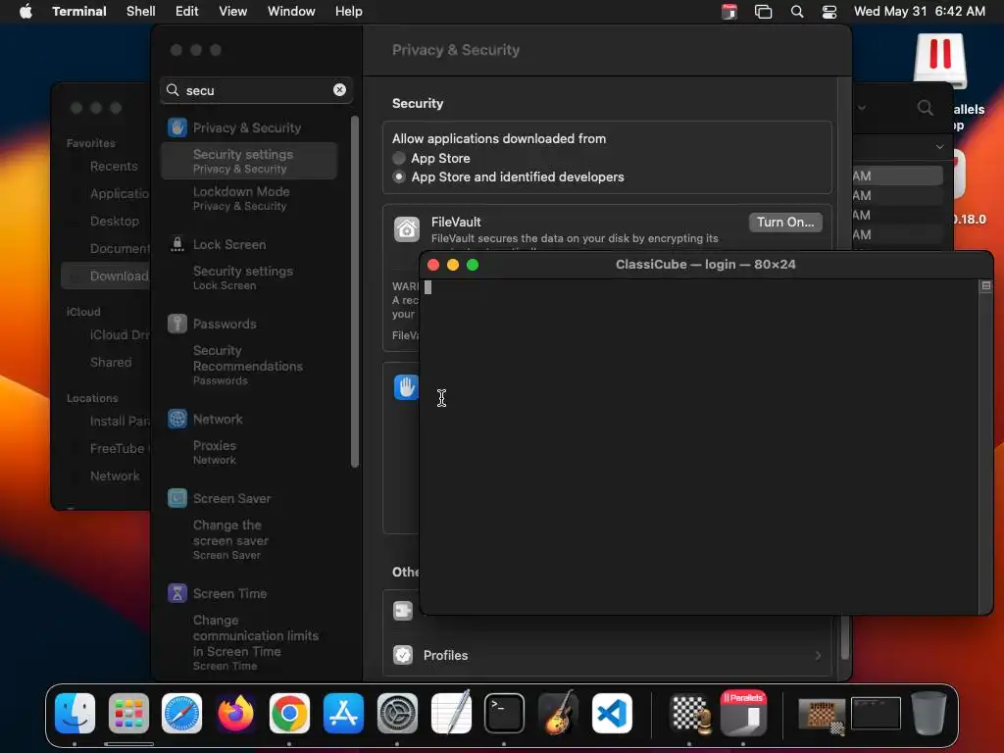Open Lockdown Mode search result
The width and height of the screenshot is (1004, 753).
(x=248, y=198)
